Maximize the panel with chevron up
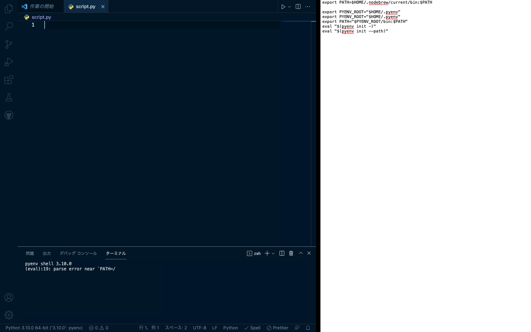Viewport: 531px width, 332px height. click(301, 253)
